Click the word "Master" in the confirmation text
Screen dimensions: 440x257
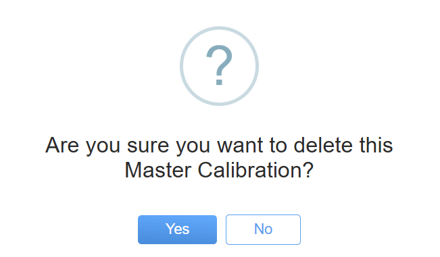[158, 170]
